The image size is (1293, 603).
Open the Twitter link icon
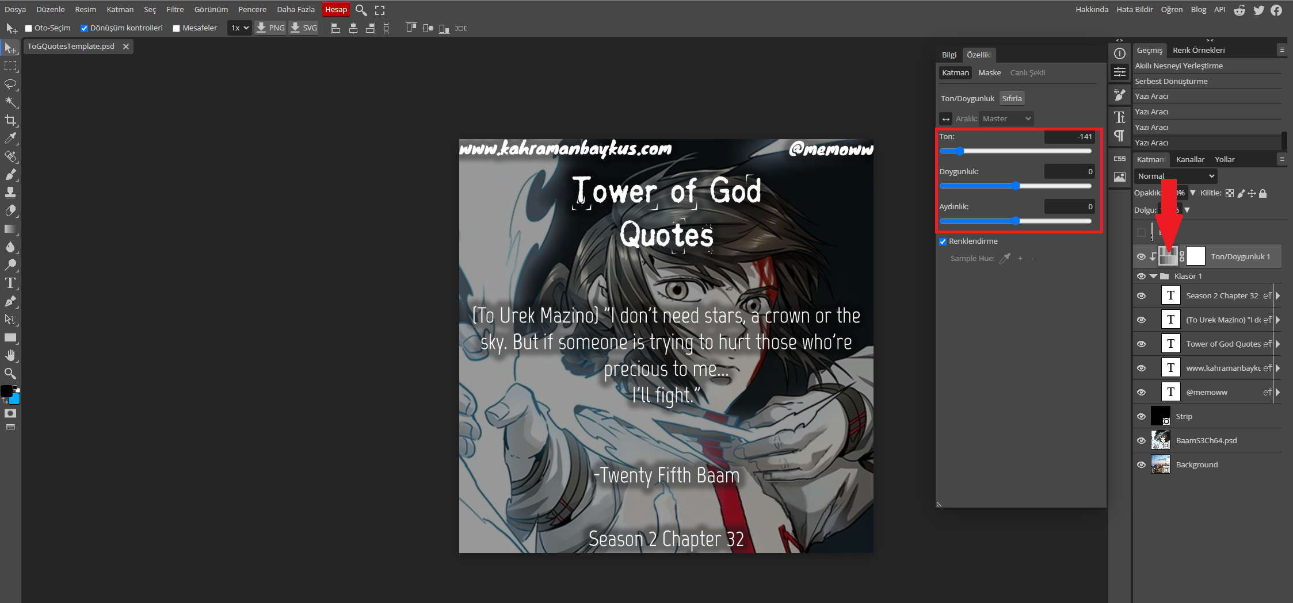point(1258,10)
